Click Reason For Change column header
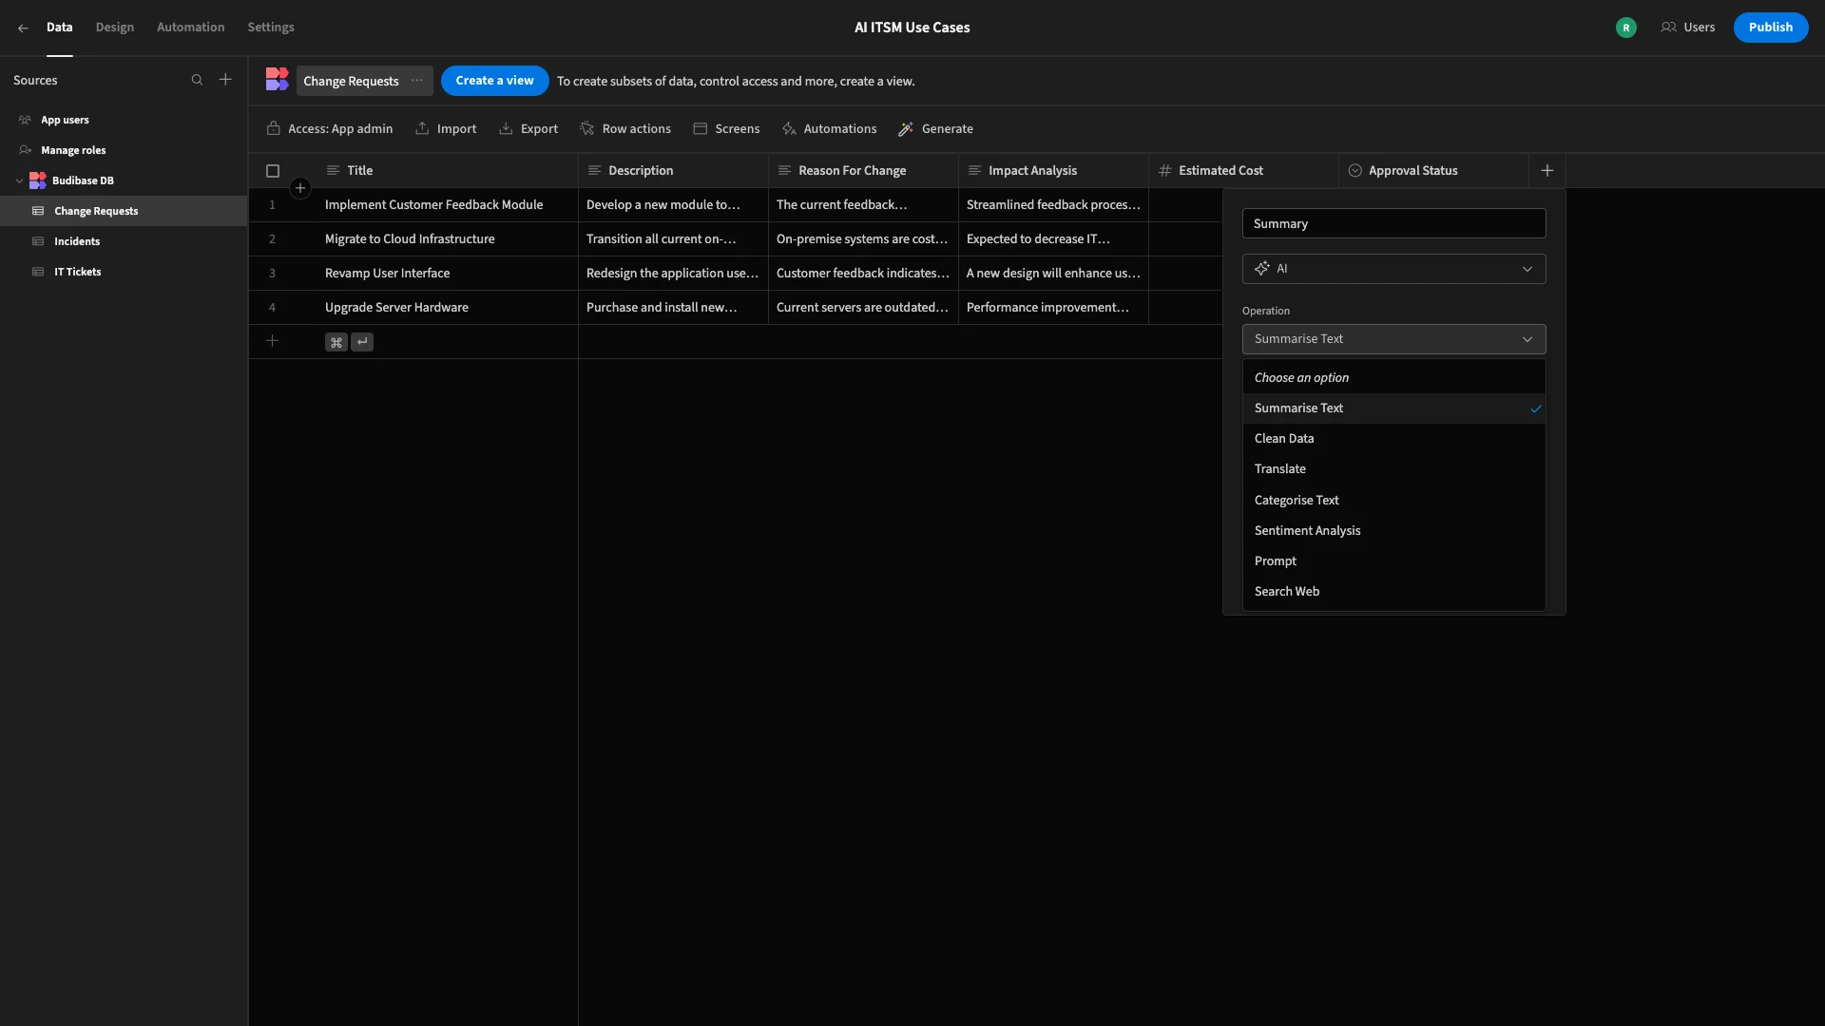Viewport: 1825px width, 1026px height. pyautogui.click(x=863, y=171)
